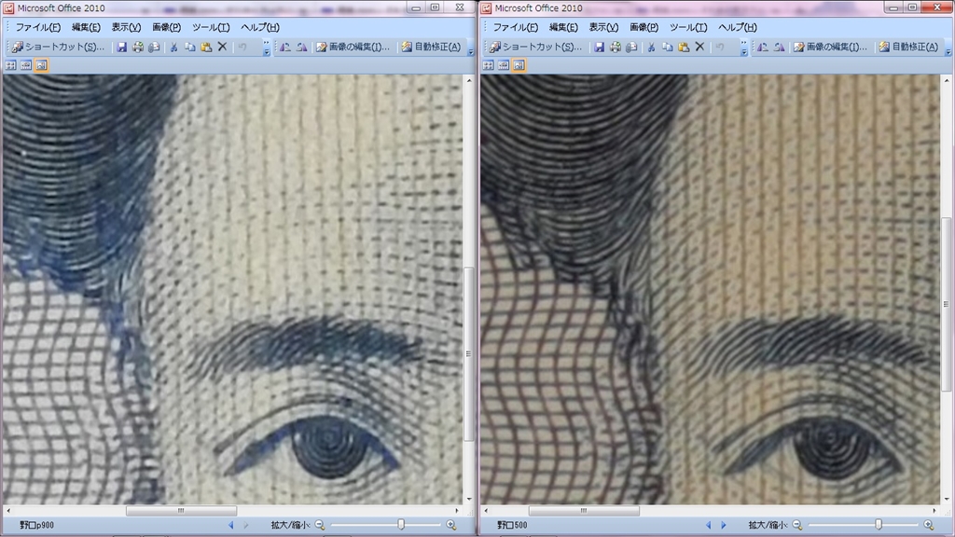This screenshot has width=955, height=537.
Task: Click 自動修正(A) button in right window
Action: pyautogui.click(x=908, y=47)
